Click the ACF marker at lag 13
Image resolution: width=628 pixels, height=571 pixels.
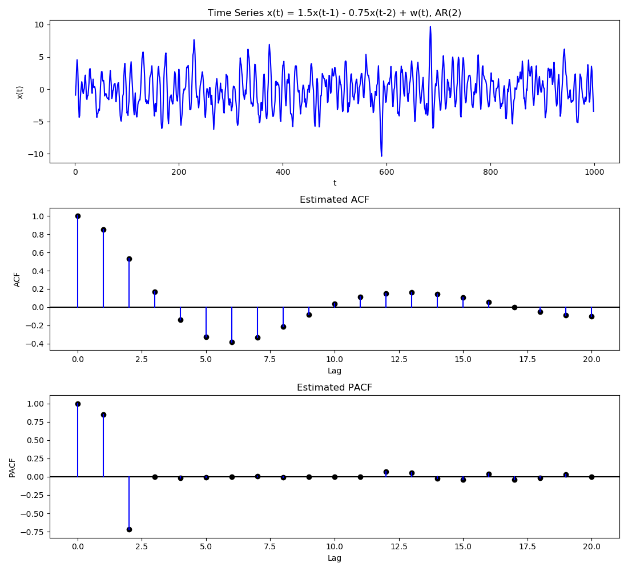tap(412, 292)
